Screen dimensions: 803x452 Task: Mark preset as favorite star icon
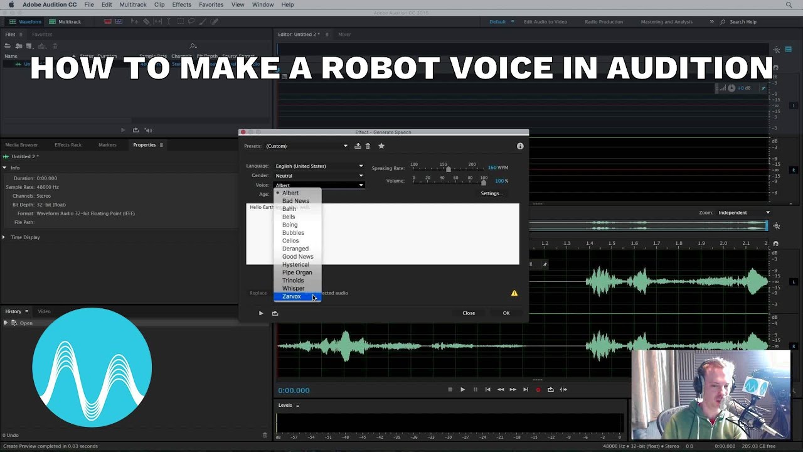coord(381,146)
